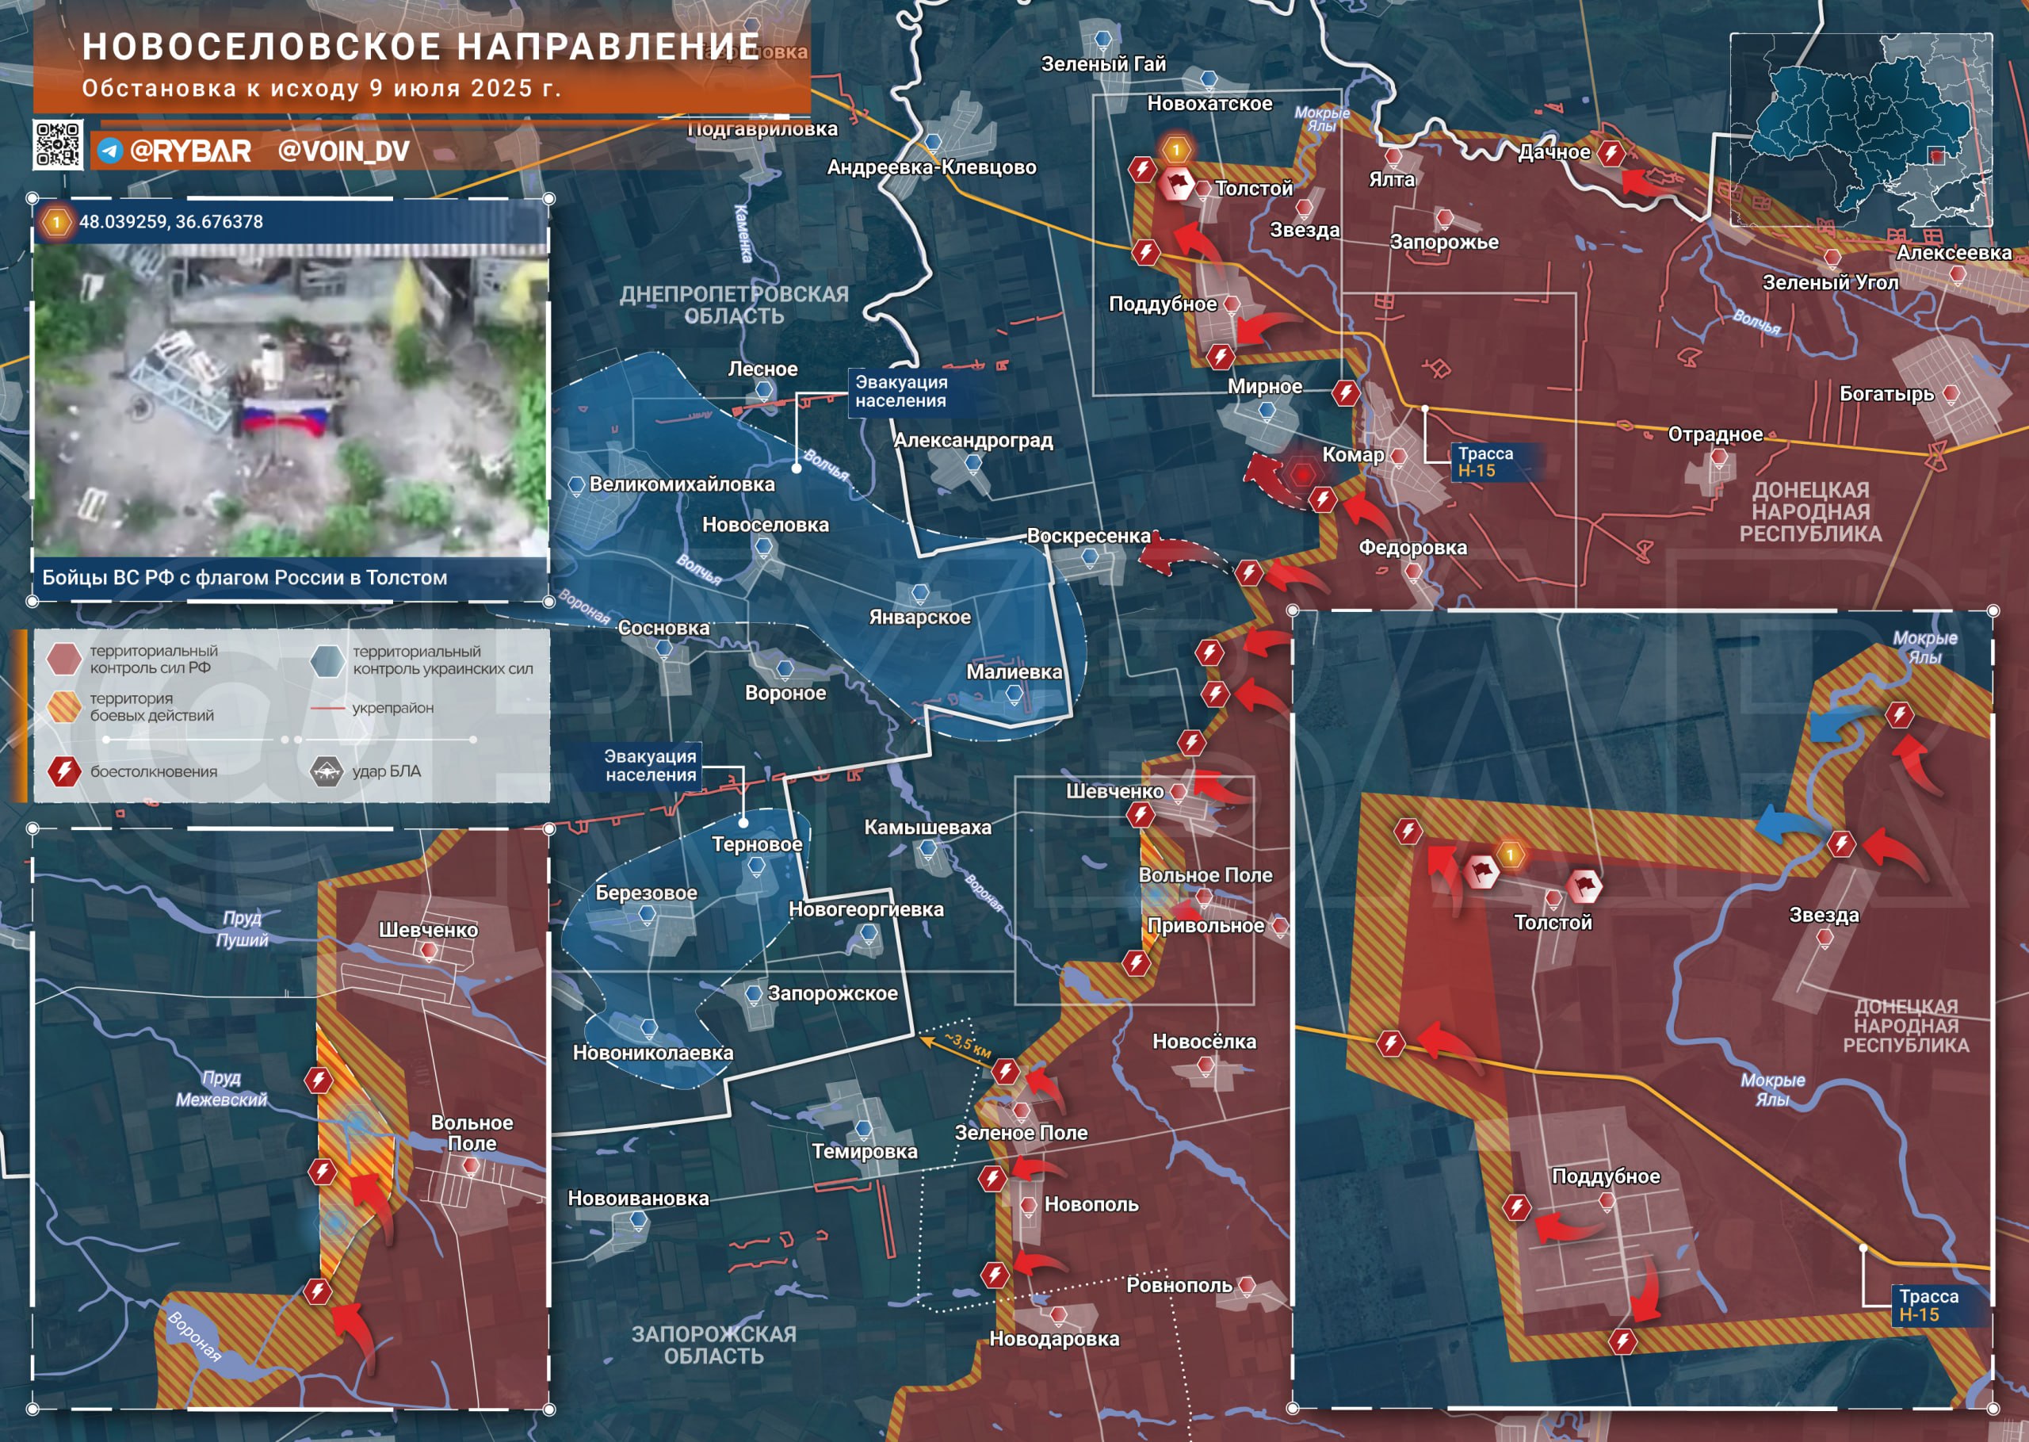
Task: Click the flag marker right of Толстой in the inset map
Action: pos(1584,885)
